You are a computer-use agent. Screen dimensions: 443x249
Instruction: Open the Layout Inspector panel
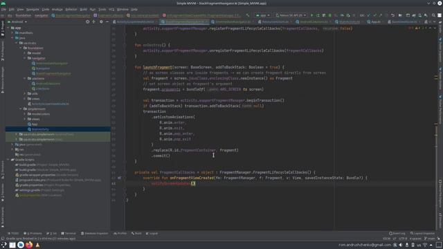(423, 234)
